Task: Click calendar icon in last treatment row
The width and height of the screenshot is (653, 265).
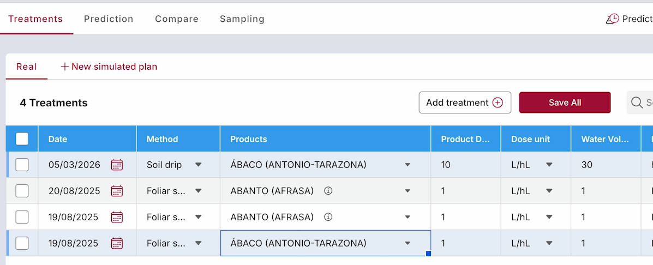Action: 117,243
